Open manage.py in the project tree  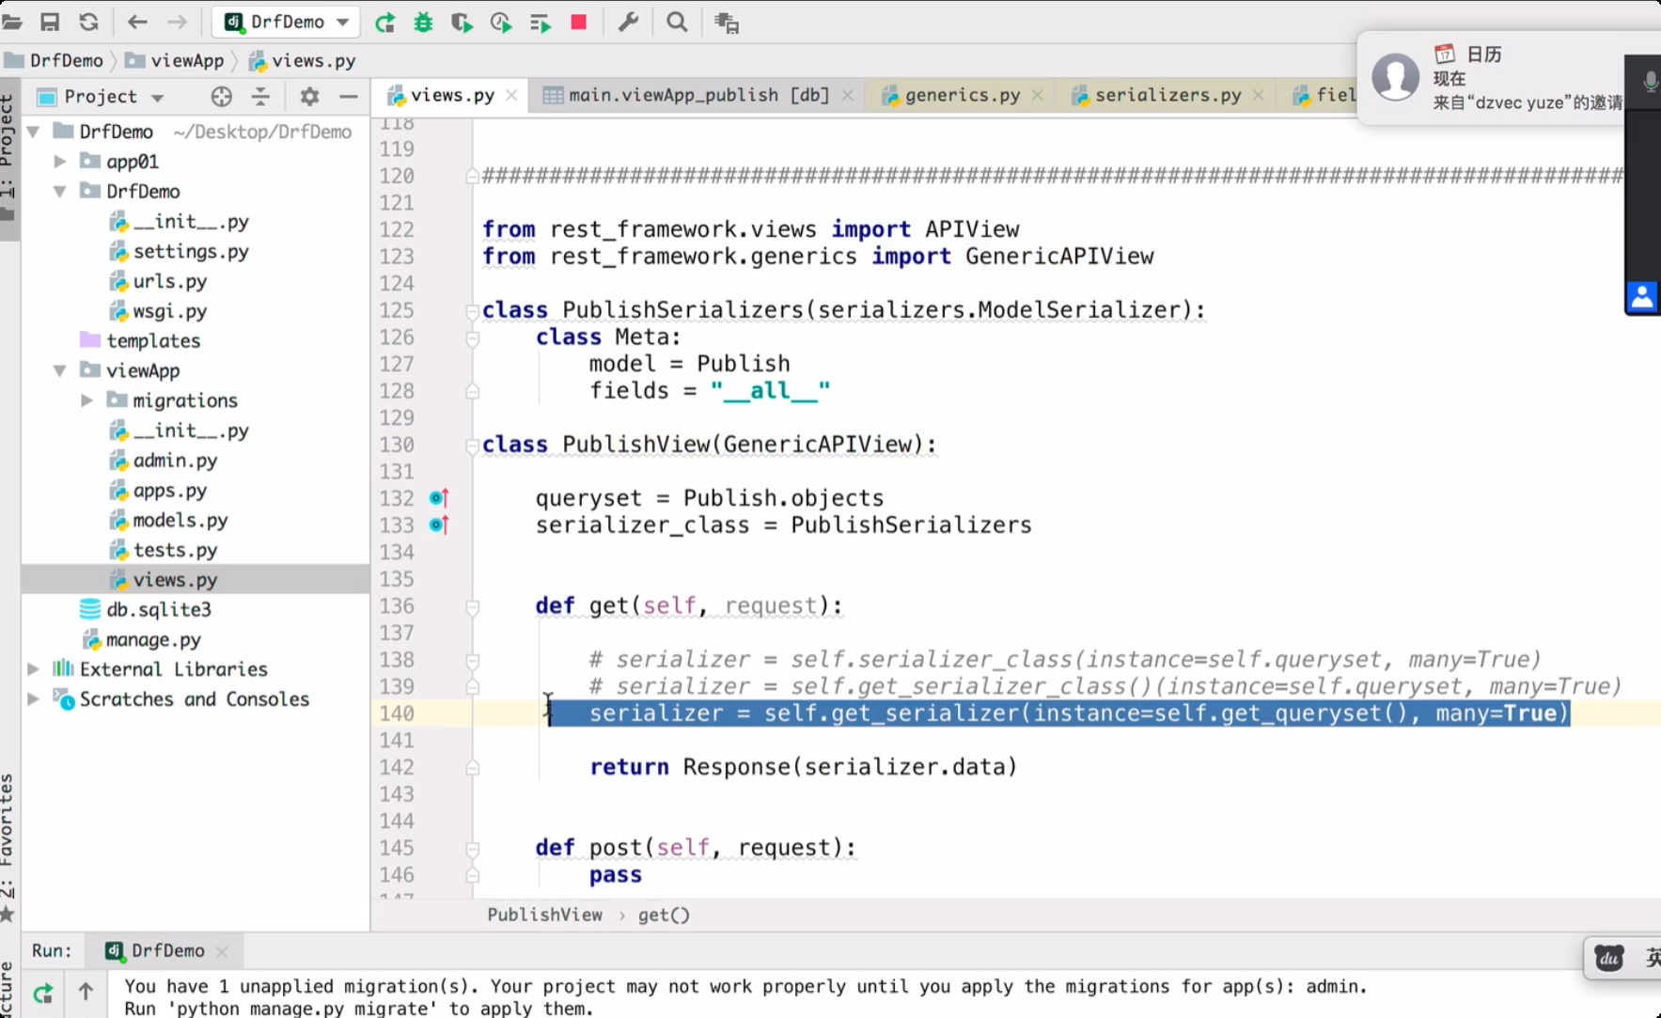(142, 639)
